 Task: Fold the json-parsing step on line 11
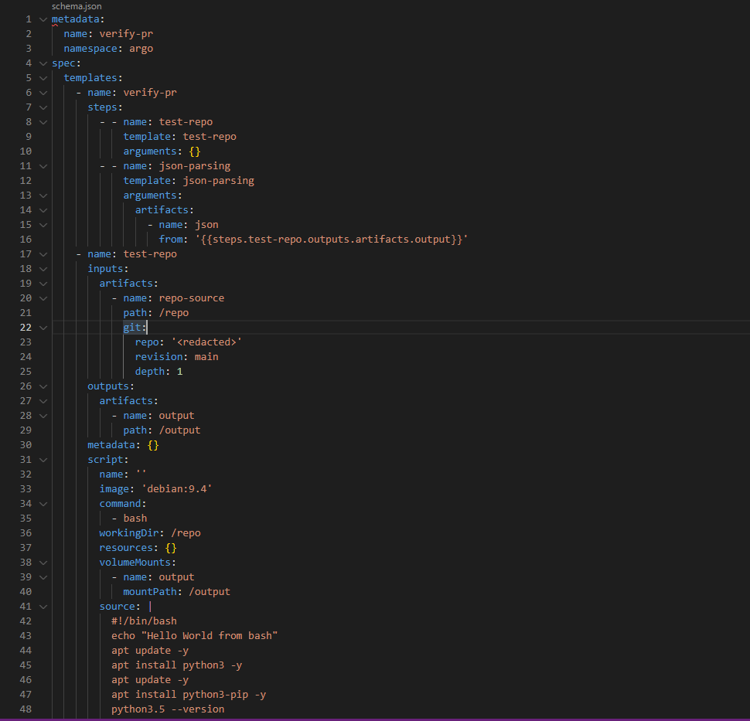pyautogui.click(x=43, y=166)
